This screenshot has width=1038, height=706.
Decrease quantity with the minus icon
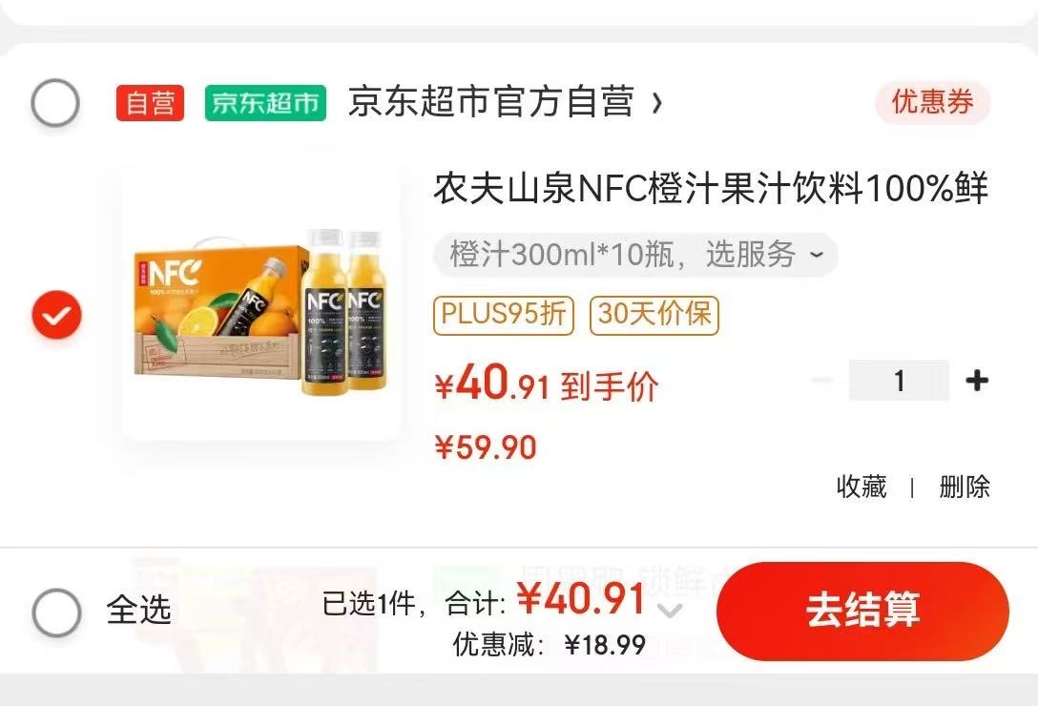click(822, 380)
